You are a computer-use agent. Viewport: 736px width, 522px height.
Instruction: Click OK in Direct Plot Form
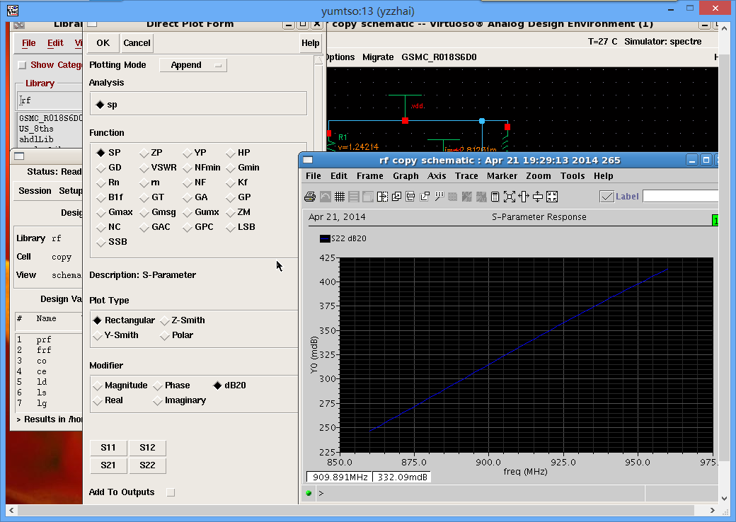coord(103,43)
